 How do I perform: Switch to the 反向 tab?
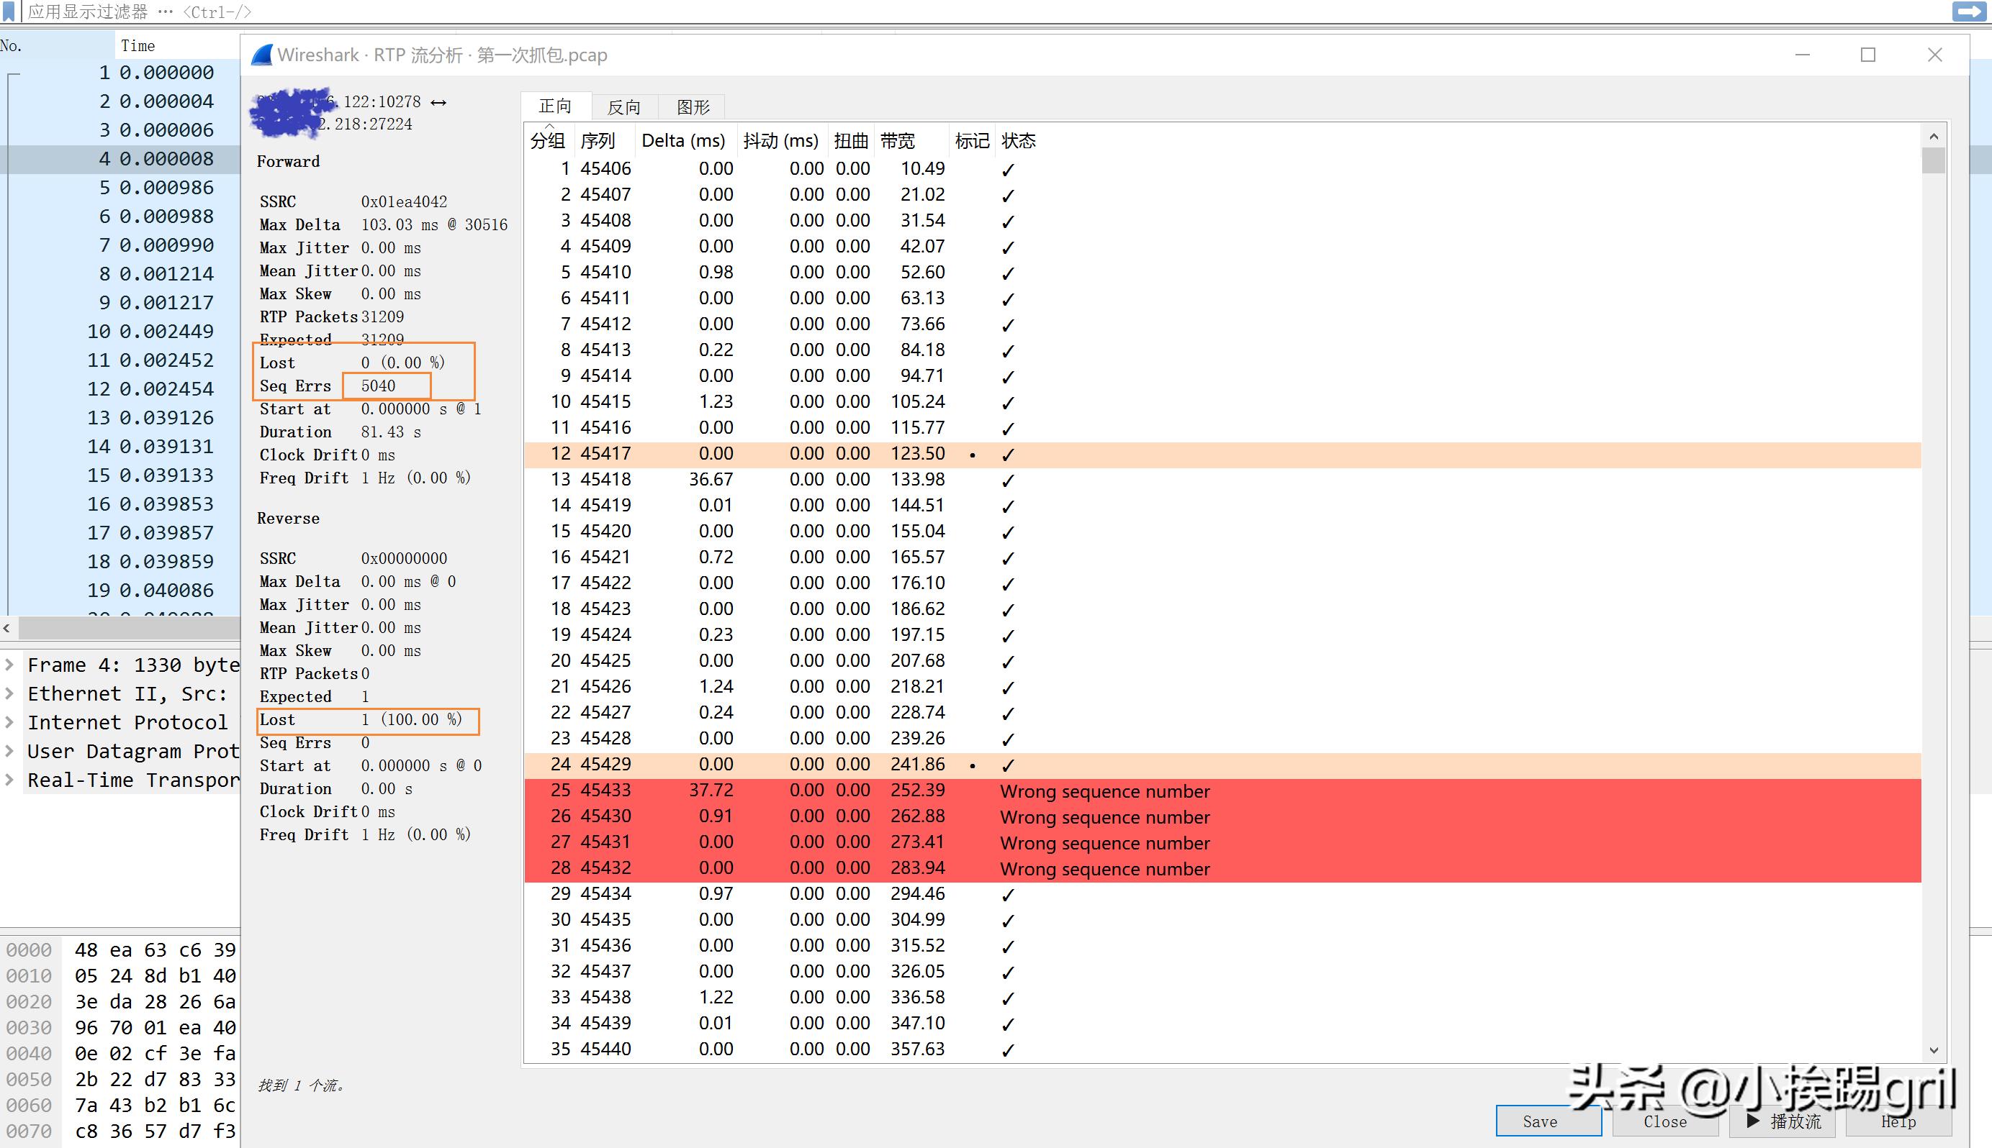[x=623, y=107]
